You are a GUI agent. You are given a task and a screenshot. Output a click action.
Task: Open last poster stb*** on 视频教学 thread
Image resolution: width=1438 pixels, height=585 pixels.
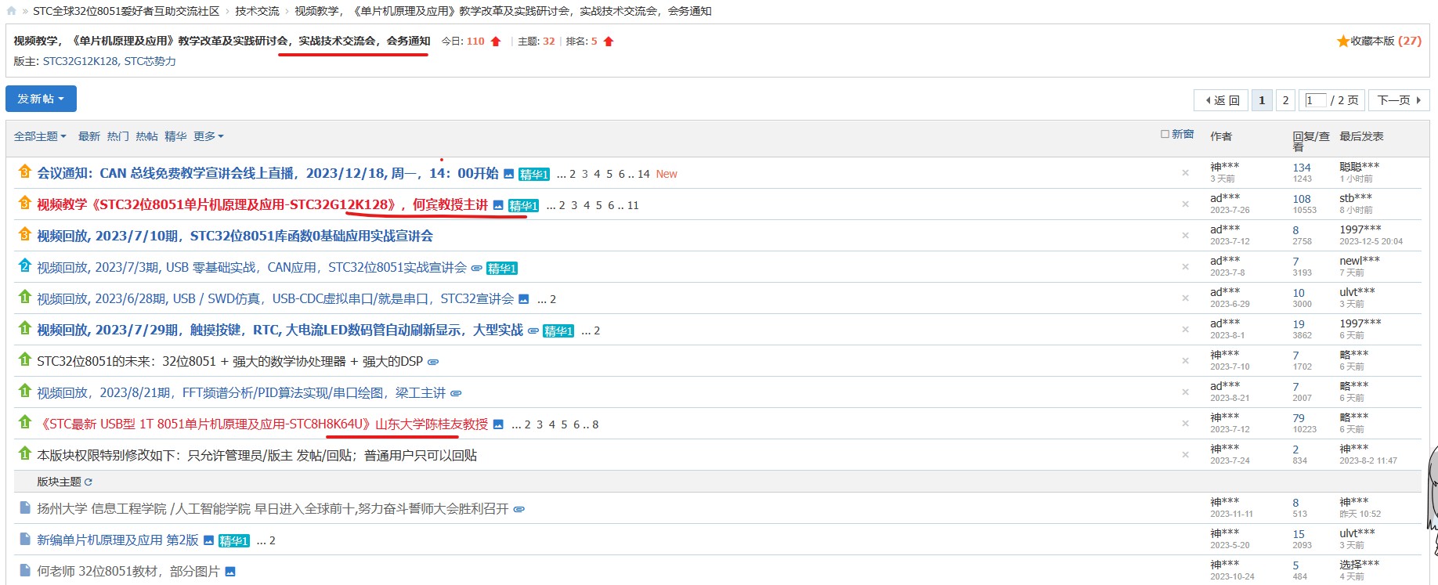click(x=1356, y=197)
